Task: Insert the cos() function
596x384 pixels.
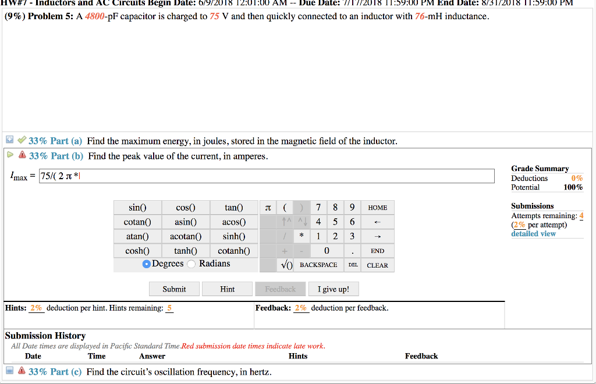Action: [186, 207]
